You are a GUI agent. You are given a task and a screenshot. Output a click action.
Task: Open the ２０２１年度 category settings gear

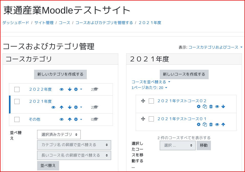click(x=76, y=107)
